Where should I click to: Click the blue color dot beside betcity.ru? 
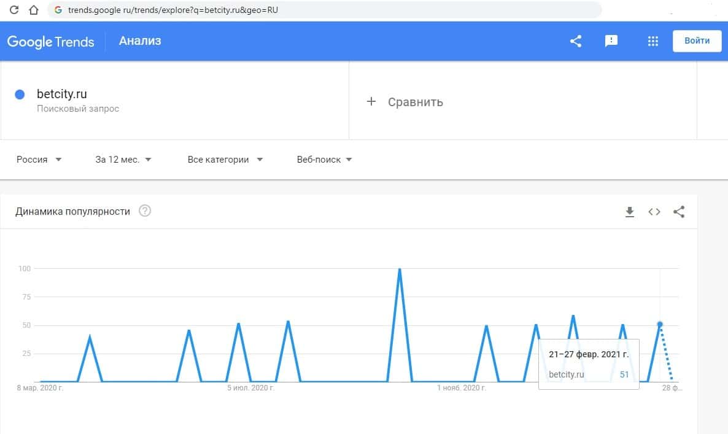(x=20, y=95)
